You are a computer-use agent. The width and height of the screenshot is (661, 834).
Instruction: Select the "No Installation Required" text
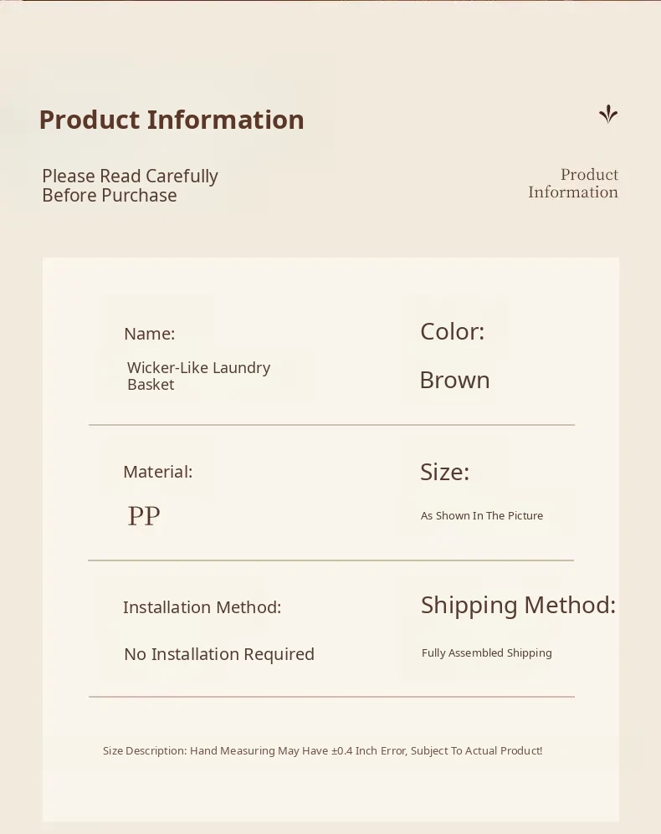pos(219,654)
